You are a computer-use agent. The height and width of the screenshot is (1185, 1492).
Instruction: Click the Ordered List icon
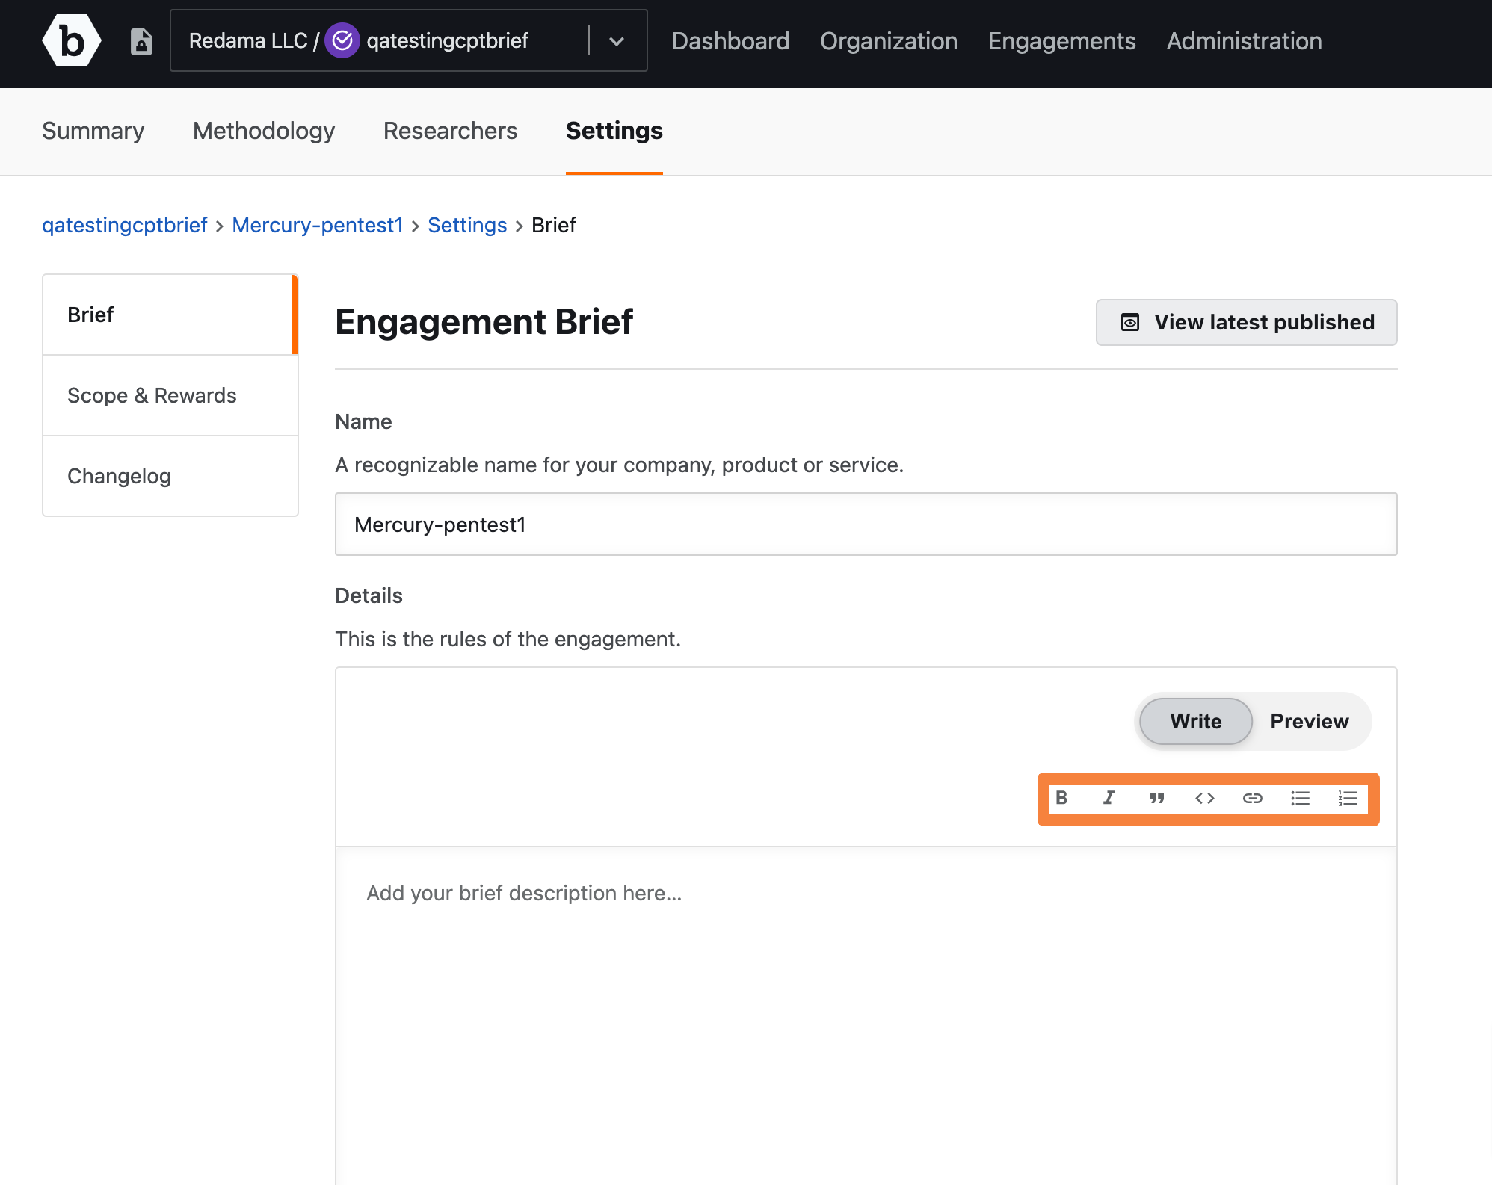(x=1348, y=798)
